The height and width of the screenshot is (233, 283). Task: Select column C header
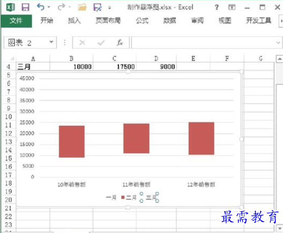pos(115,59)
